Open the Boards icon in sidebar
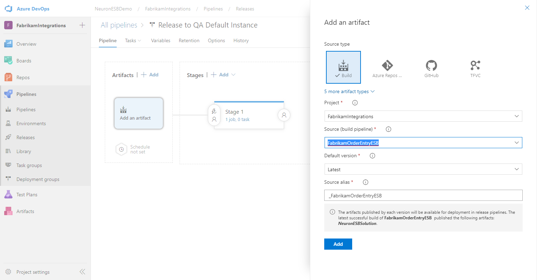This screenshot has width=537, height=280. 8,61
